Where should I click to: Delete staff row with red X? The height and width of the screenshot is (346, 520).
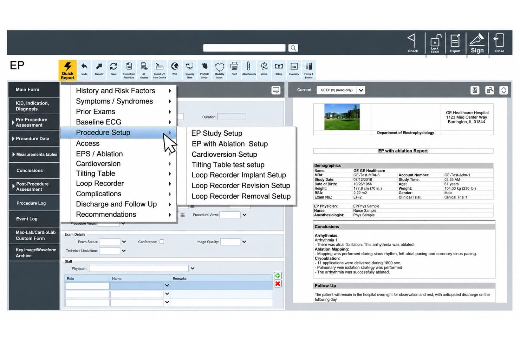click(x=278, y=284)
